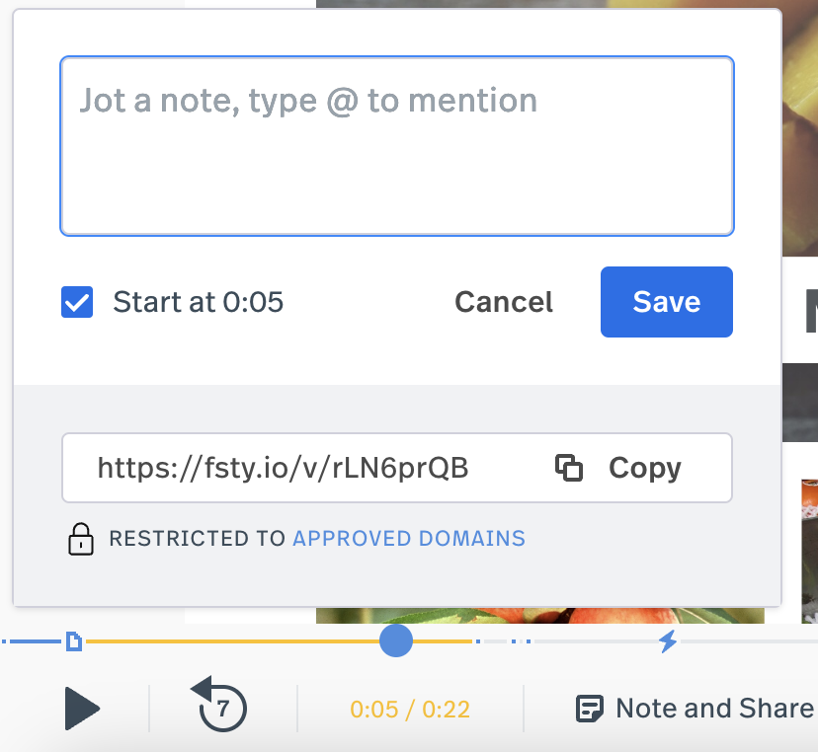Jump to the lightning bolt marker
818x752 pixels.
(x=668, y=641)
